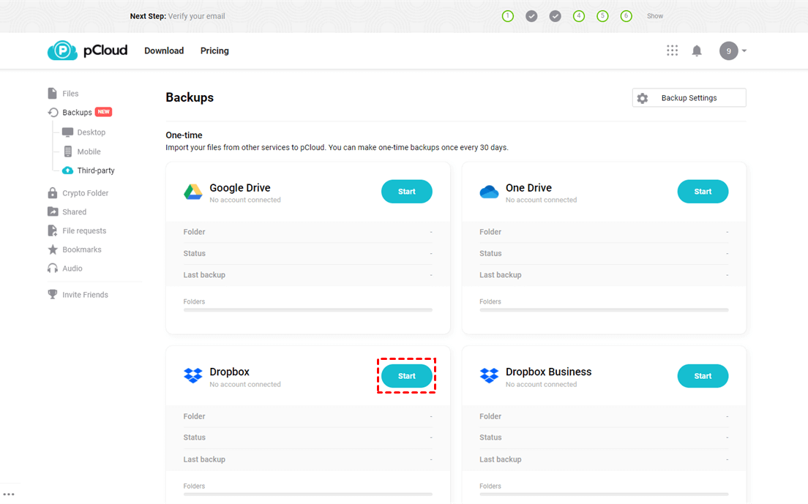Viewport: 808px width, 504px height.
Task: Open the notifications bell
Action: pos(697,50)
